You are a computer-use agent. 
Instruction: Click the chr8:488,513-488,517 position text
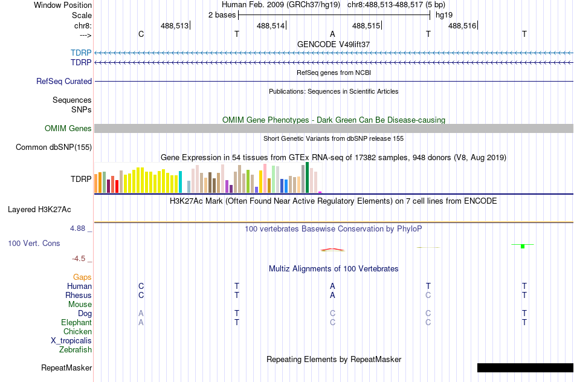point(396,5)
